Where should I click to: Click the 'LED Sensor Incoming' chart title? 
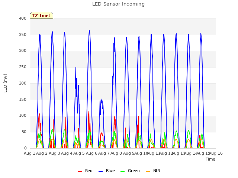click(118, 4)
